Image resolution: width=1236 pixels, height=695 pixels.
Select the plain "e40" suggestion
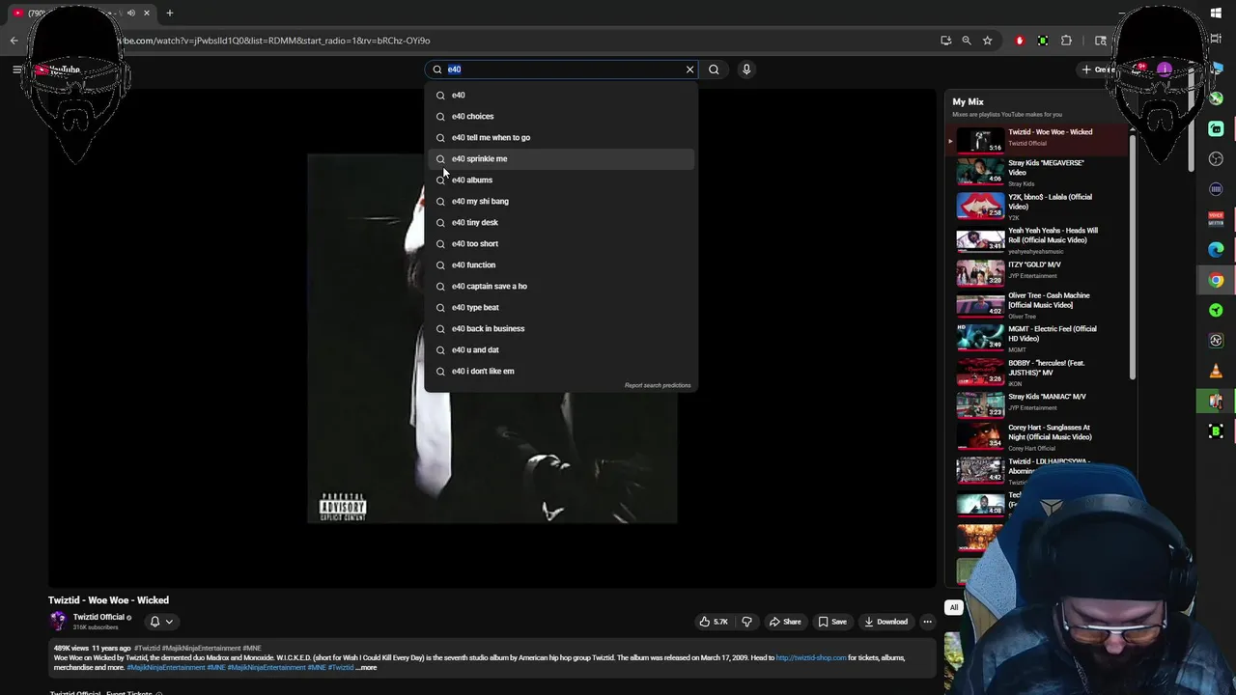tap(561, 95)
